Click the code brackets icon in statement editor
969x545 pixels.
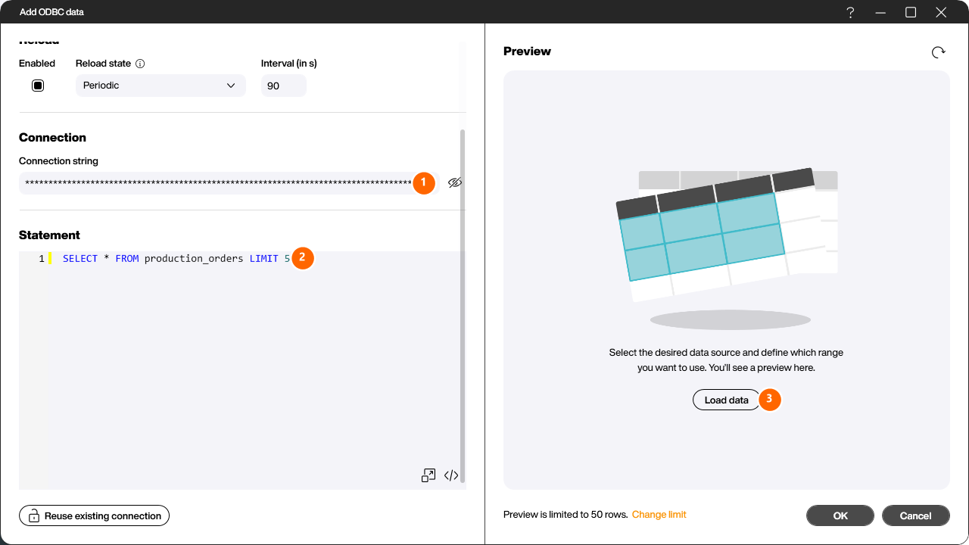pyautogui.click(x=451, y=475)
